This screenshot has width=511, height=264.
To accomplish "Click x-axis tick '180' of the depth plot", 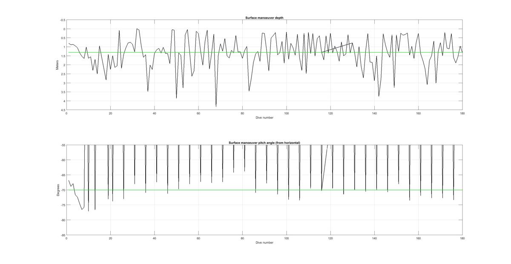I will coord(462,113).
